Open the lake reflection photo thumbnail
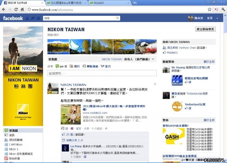227x163 pixels. coord(58,47)
